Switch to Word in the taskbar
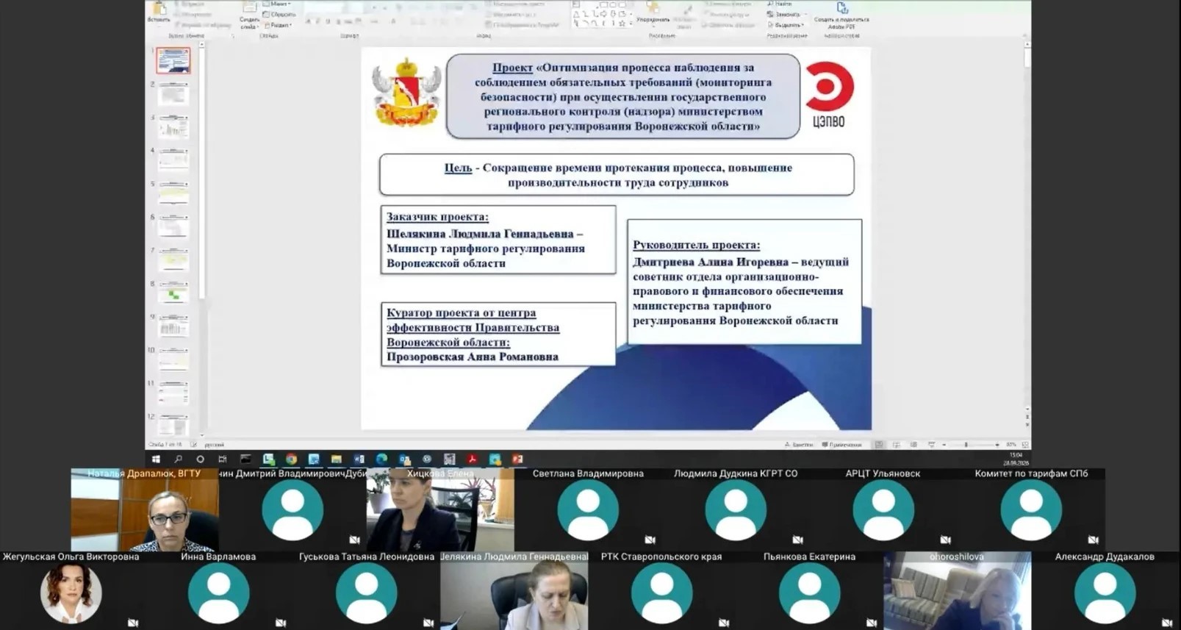The height and width of the screenshot is (630, 1181). 359,459
